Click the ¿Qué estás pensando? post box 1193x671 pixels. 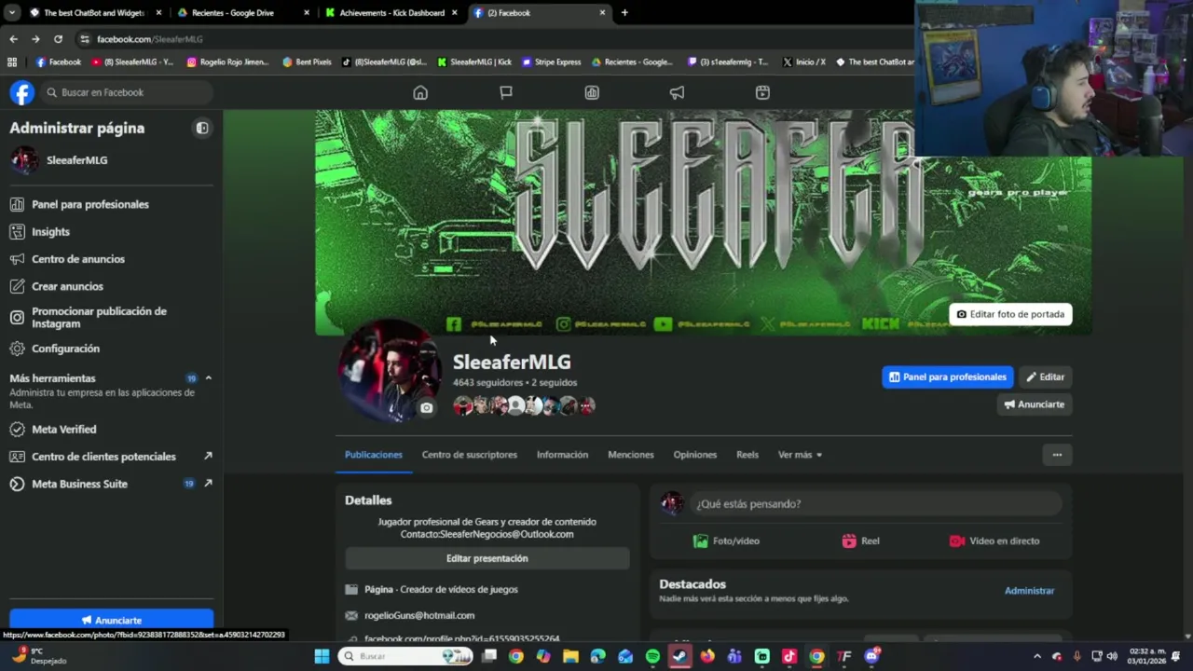(x=874, y=503)
